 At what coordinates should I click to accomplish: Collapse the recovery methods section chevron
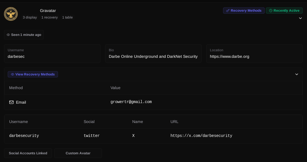pos(296,74)
